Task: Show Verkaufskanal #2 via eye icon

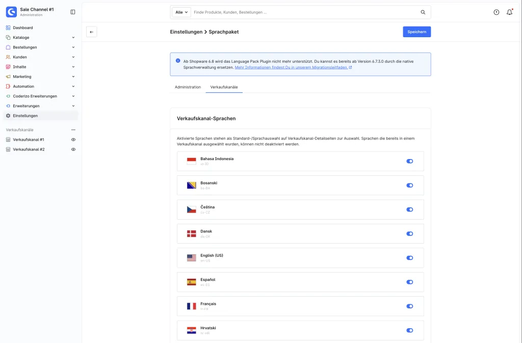Action: 73,149
